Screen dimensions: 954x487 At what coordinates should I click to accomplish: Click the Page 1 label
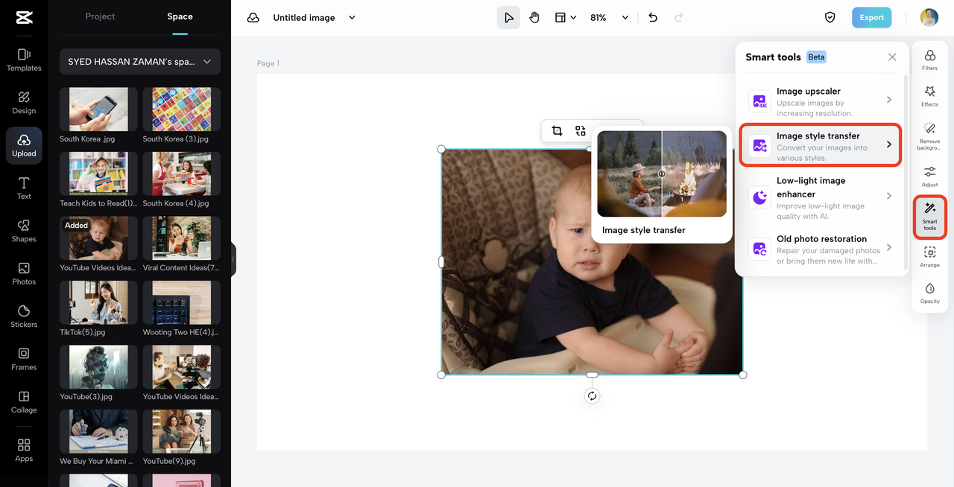pos(268,63)
